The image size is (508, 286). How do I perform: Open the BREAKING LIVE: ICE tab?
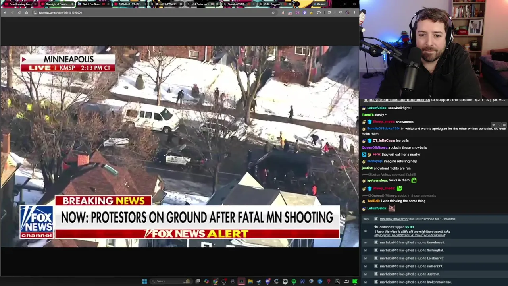coord(129,4)
